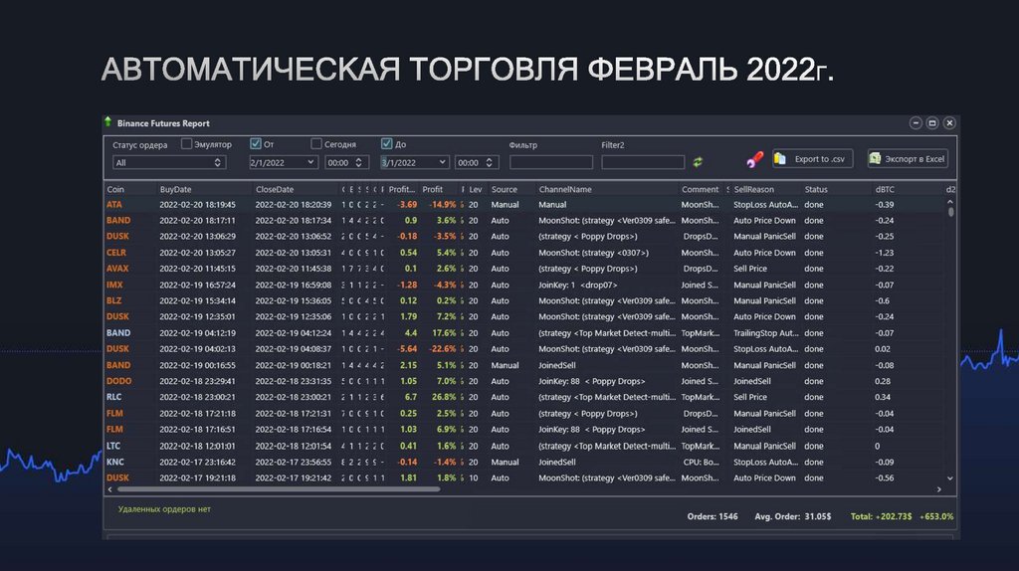Sort by Source column header
The image size is (1019, 571).
point(505,190)
